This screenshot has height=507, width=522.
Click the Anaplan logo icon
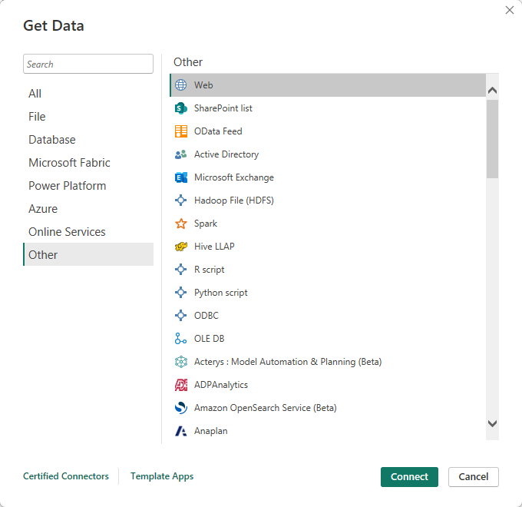pyautogui.click(x=180, y=431)
